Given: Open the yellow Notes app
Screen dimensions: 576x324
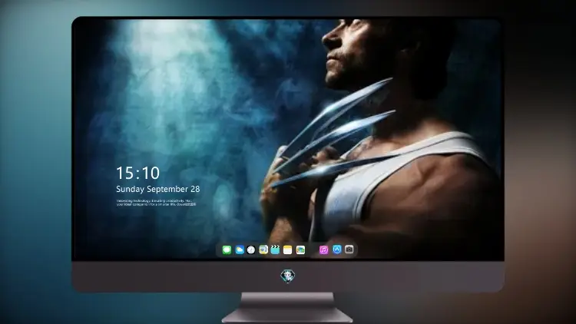Looking at the screenshot, I should (288, 250).
